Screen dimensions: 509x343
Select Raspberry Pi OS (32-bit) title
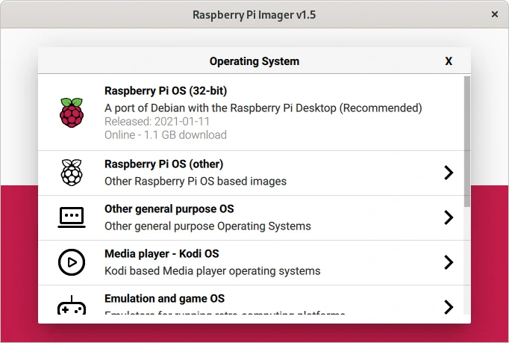[166, 91]
